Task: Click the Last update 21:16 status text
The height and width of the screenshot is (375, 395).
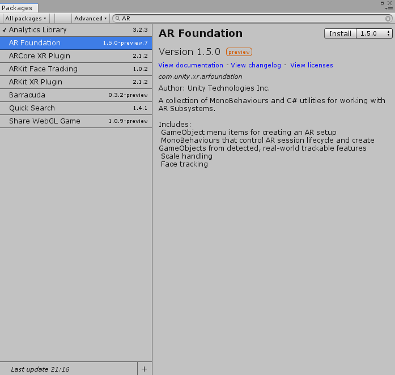Action: click(x=40, y=369)
